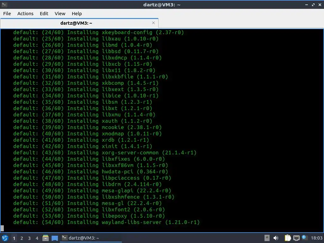Image resolution: width=324 pixels, height=243 pixels.
Task: Click the line installing libxxf86vm (1.1.5-r0)
Action: click(x=90, y=165)
